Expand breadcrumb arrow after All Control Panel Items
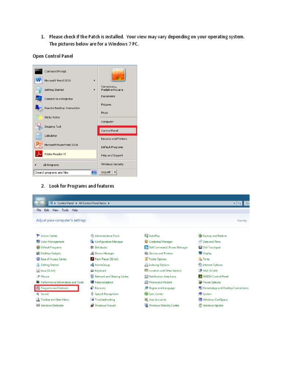Screen dimensions: 282x376 109,203
